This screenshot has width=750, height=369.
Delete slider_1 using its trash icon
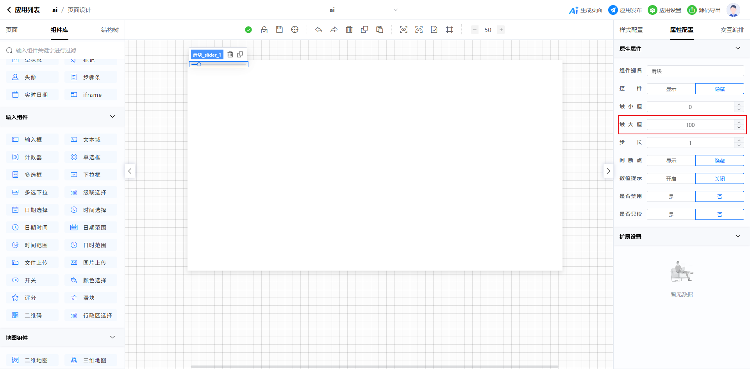[x=230, y=55]
